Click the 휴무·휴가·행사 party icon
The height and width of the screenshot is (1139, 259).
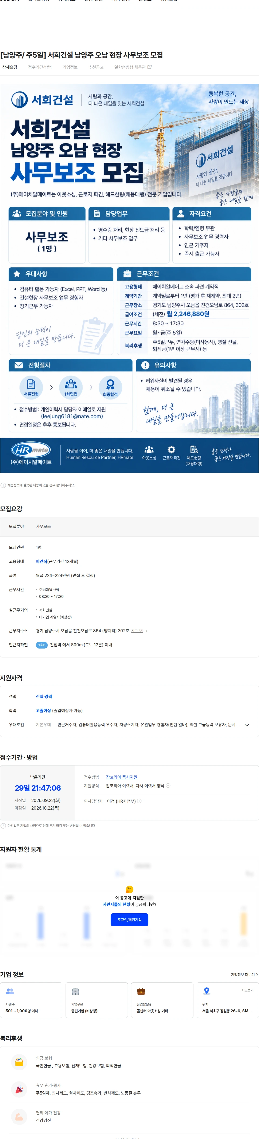point(19,1089)
